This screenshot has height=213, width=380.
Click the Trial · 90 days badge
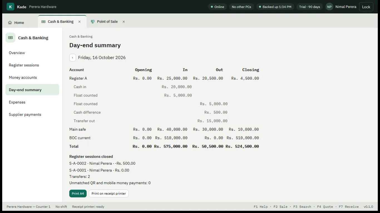[x=310, y=7]
